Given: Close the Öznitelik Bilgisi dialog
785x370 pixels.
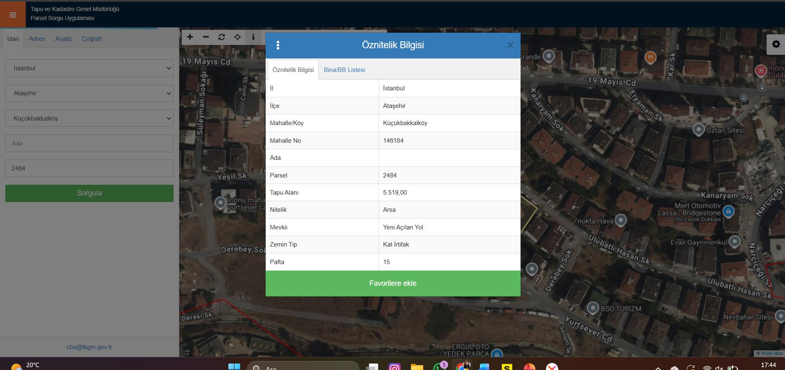Looking at the screenshot, I should [510, 45].
